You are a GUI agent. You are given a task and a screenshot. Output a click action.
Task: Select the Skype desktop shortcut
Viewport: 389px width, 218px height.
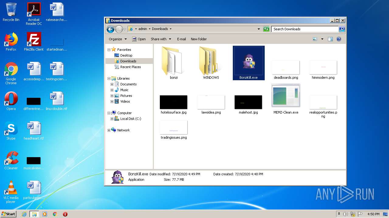click(11, 131)
